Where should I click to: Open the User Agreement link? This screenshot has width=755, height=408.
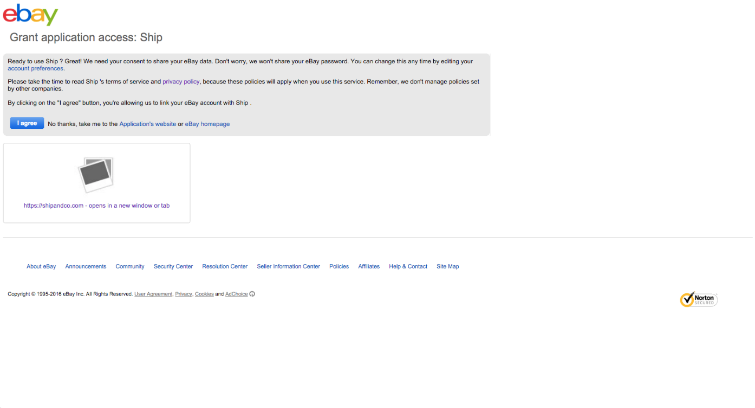click(x=153, y=294)
